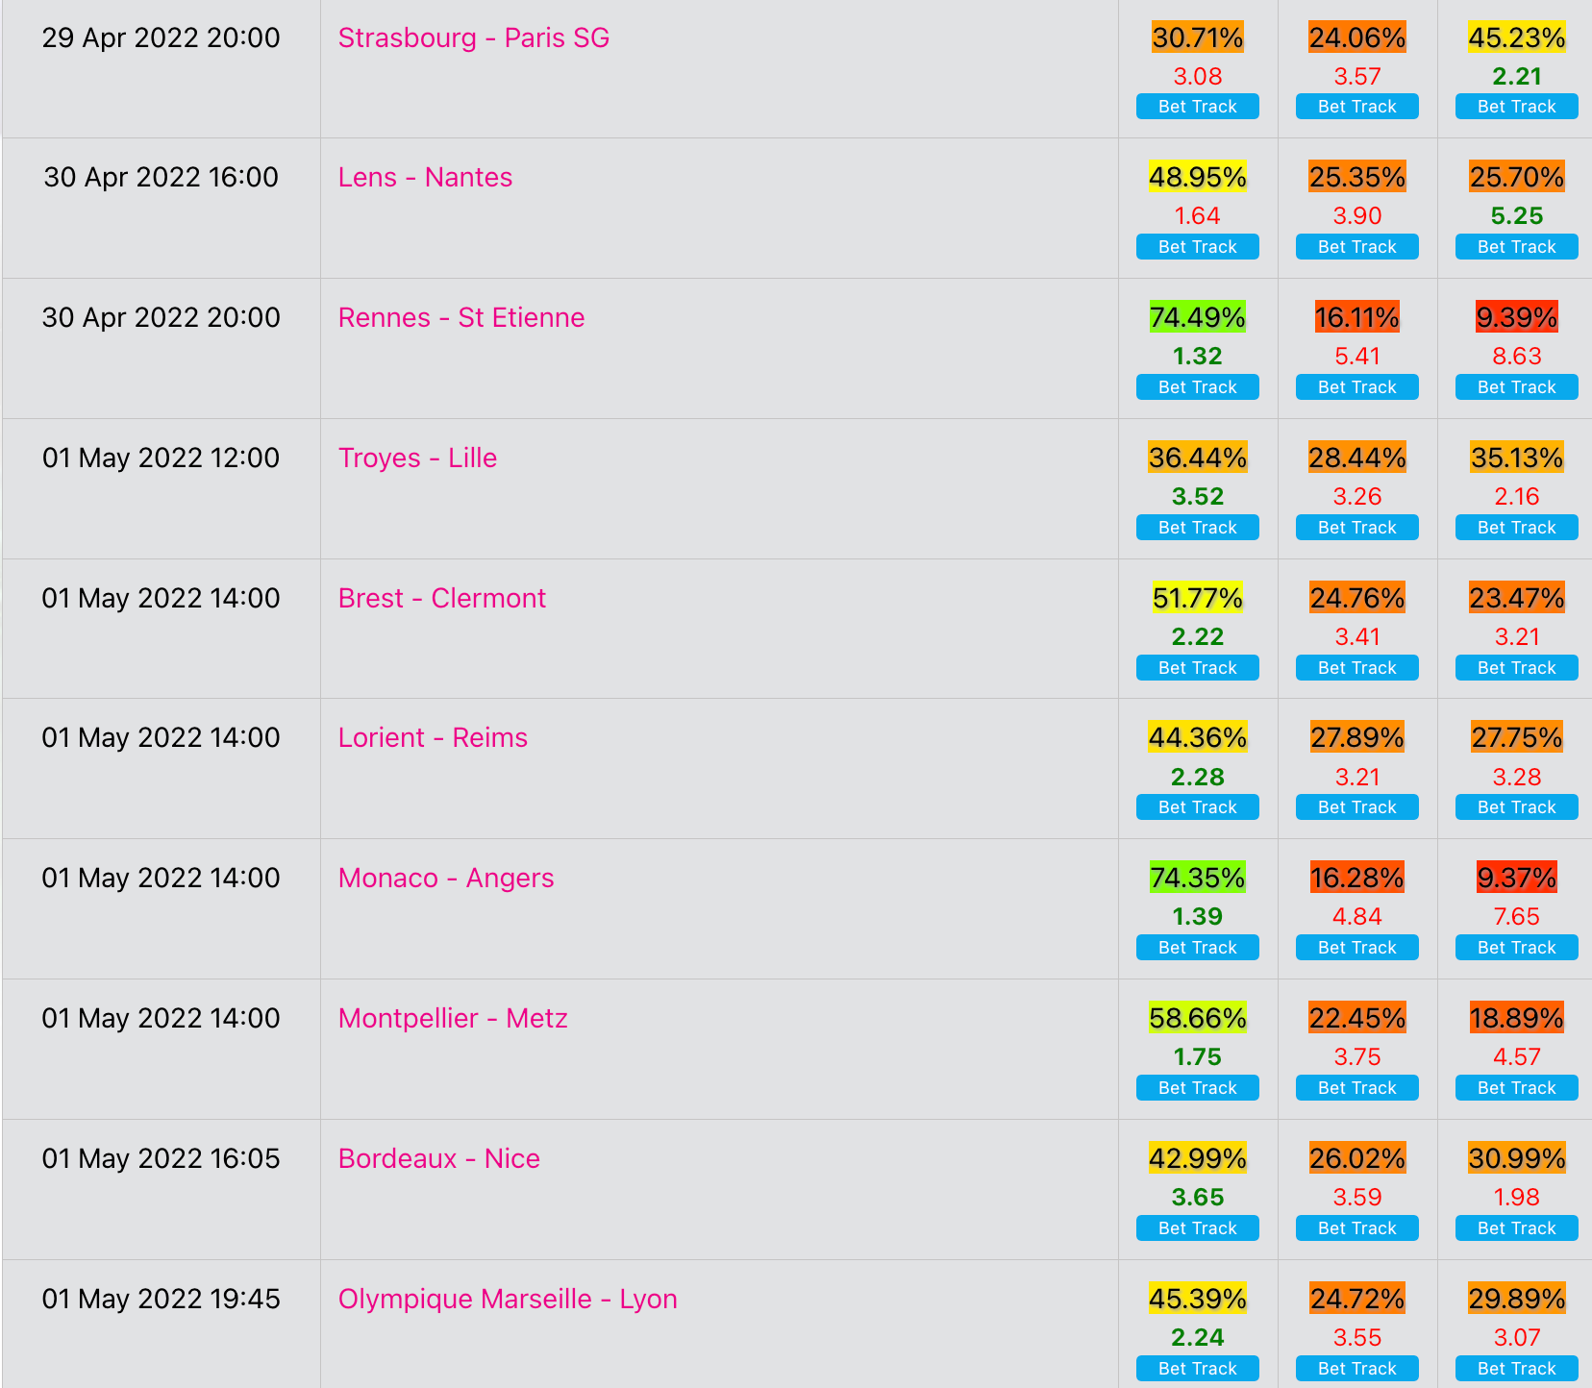Click Bet Track under Angers win odds 7.65
Image resolution: width=1592 pixels, height=1388 pixels.
1517,948
